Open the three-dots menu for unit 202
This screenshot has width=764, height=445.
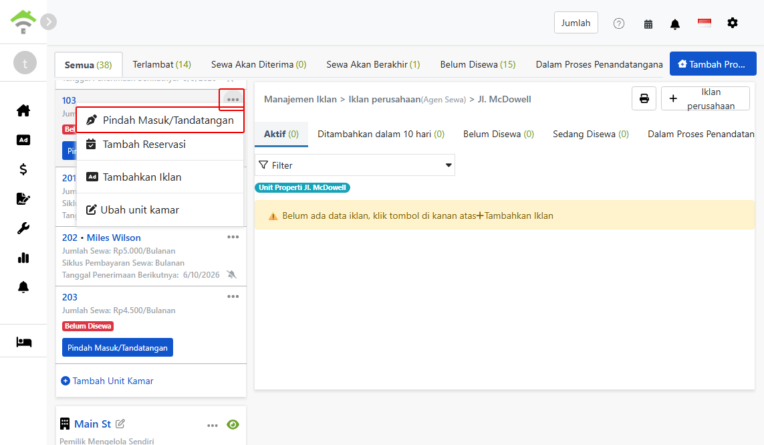click(233, 237)
